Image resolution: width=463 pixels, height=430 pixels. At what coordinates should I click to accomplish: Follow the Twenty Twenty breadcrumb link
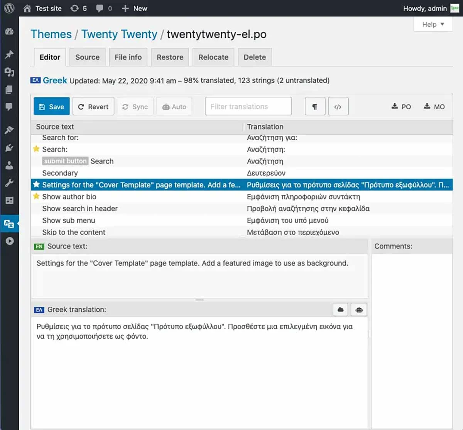click(x=119, y=34)
